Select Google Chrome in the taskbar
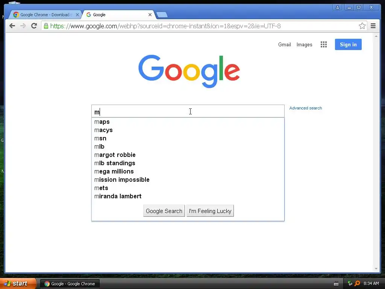This screenshot has width=385, height=289. pyautogui.click(x=70, y=284)
